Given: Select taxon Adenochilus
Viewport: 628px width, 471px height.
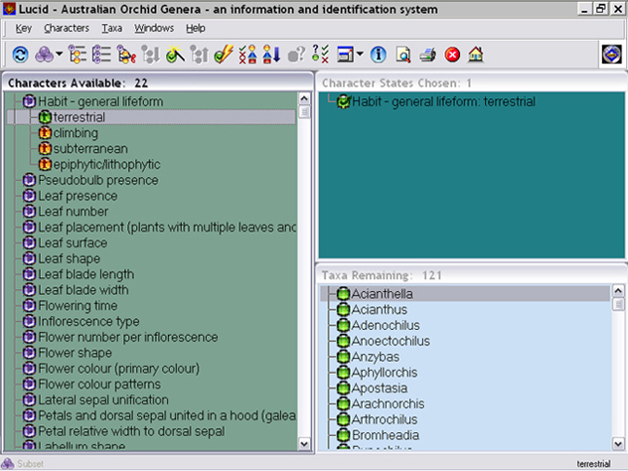Looking at the screenshot, I should coord(386,325).
